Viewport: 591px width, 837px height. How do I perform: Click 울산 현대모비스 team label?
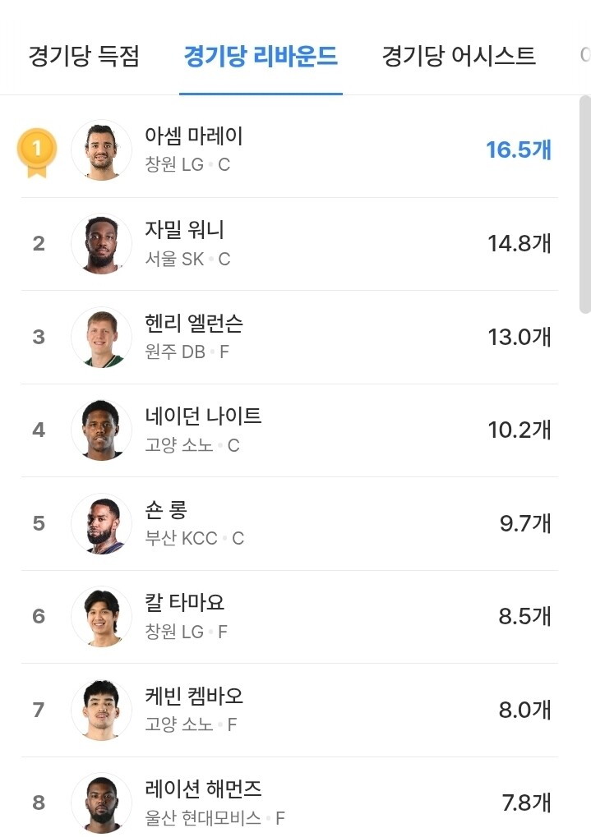(x=203, y=818)
